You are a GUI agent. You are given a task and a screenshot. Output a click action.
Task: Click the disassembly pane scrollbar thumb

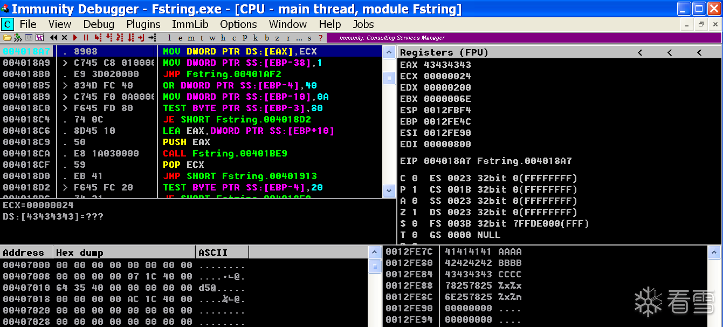(x=389, y=78)
